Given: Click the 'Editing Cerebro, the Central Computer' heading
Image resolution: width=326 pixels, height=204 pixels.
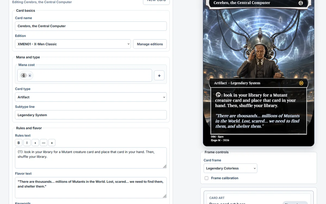Looking at the screenshot, I should 42,2.
